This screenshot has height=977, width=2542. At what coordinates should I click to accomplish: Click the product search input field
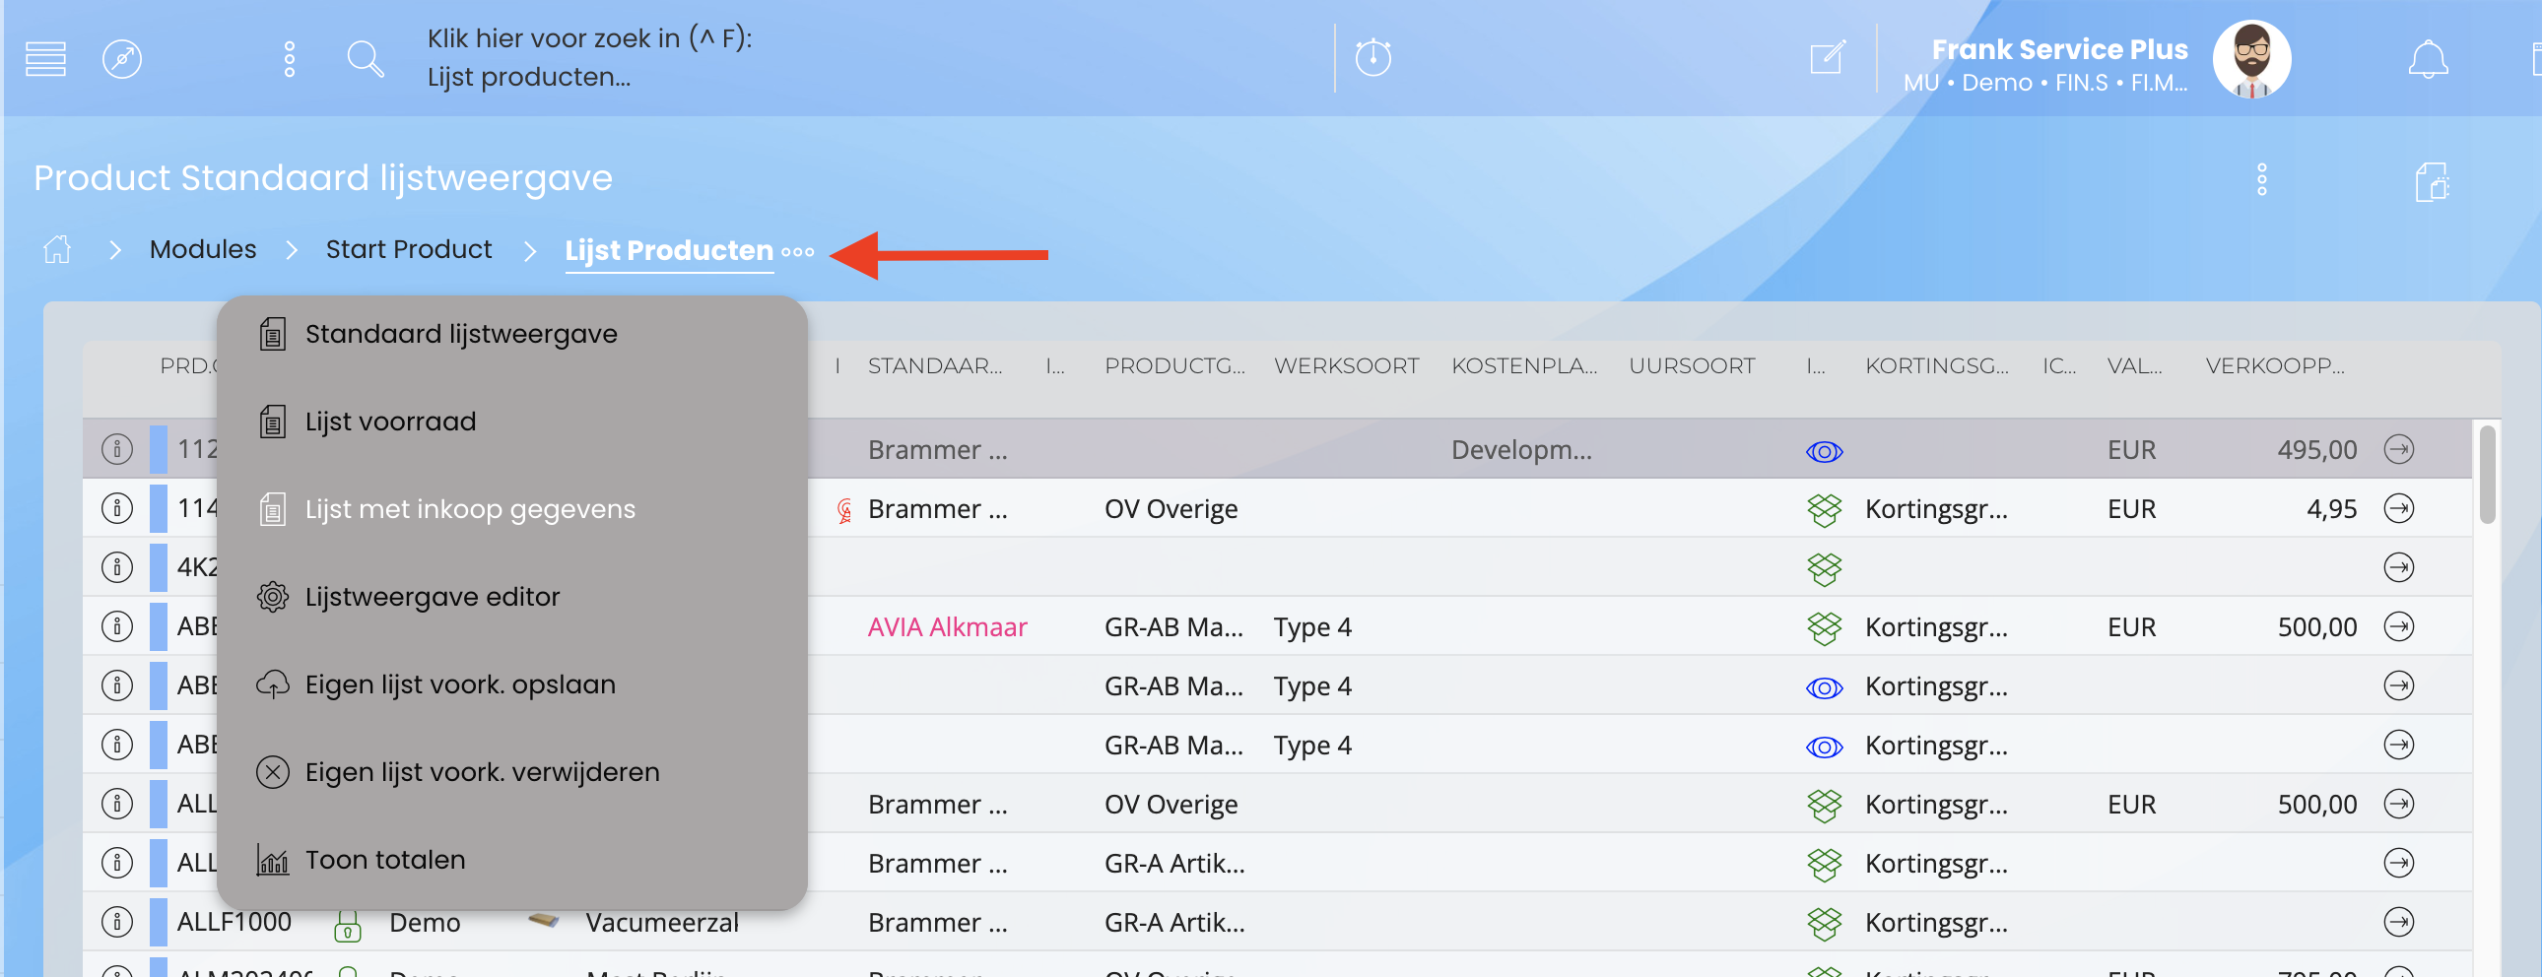(x=589, y=57)
